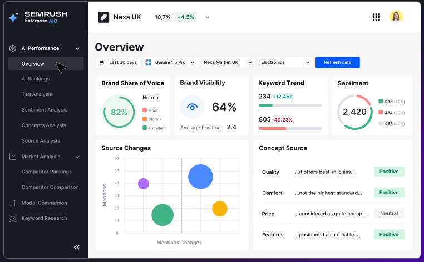Navigate to Concepts Analysis
This screenshot has height=262, width=424.
(x=43, y=125)
